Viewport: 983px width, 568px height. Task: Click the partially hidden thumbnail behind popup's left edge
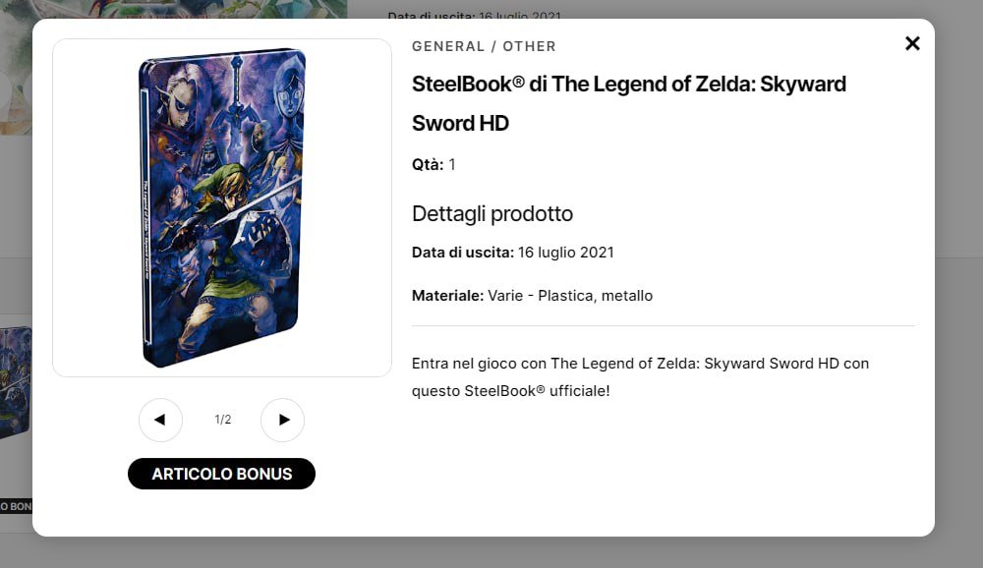pyautogui.click(x=16, y=381)
